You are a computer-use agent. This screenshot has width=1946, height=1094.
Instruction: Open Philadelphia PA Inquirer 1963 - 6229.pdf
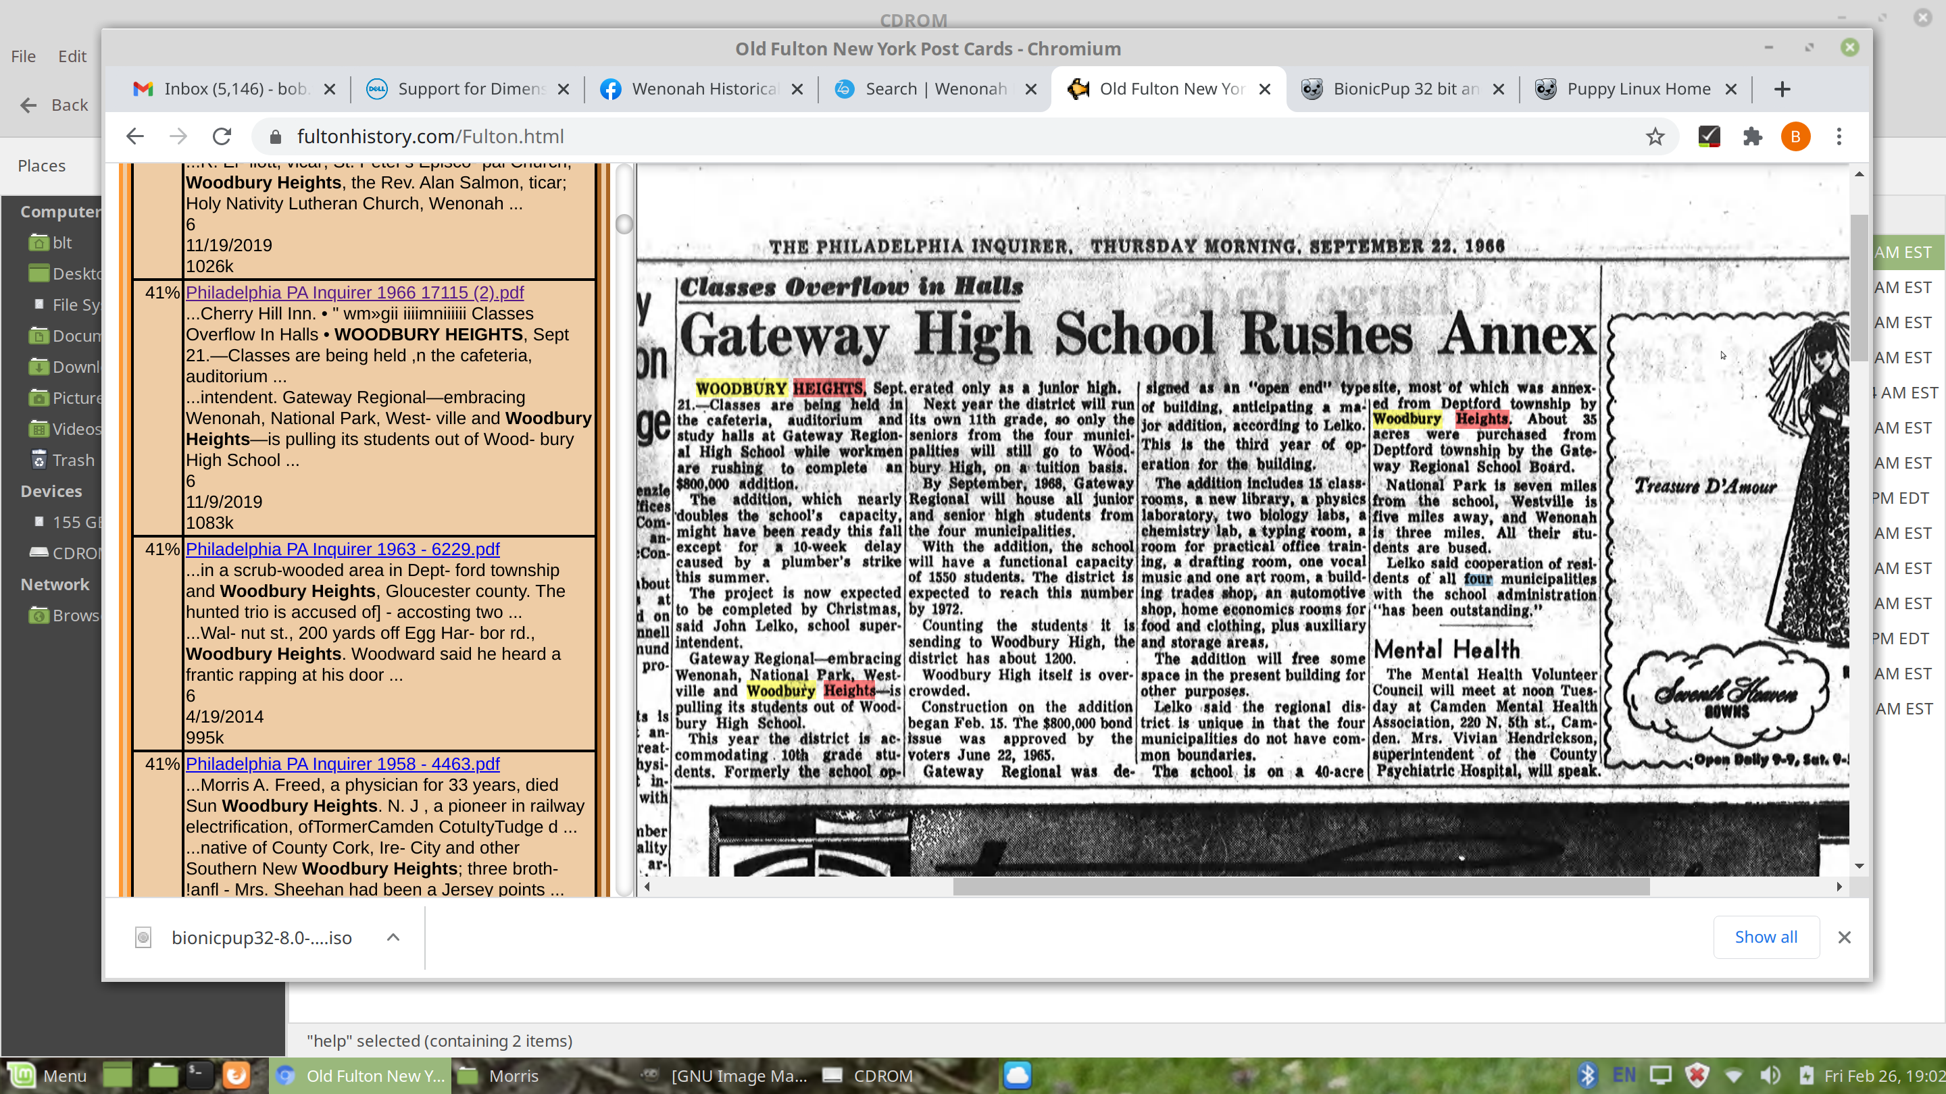342,549
